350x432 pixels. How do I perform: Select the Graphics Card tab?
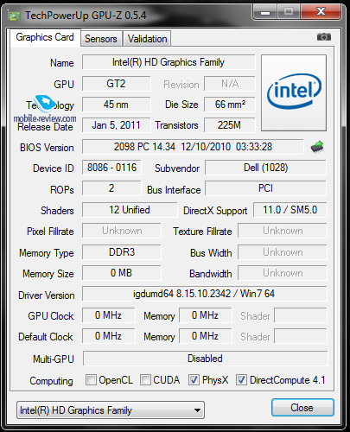click(x=45, y=37)
